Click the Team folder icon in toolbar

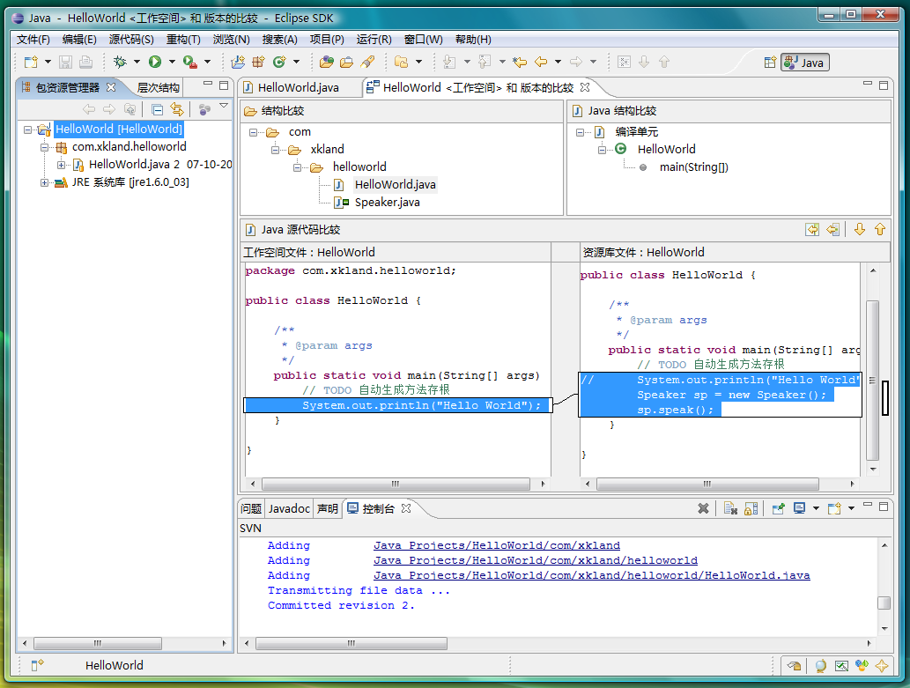coord(401,62)
